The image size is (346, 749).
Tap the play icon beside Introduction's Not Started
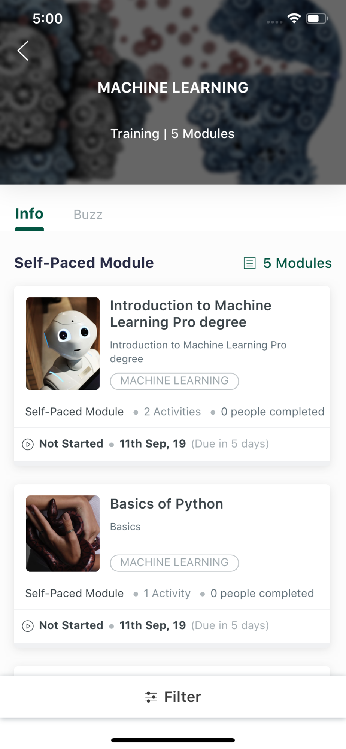pos(28,444)
